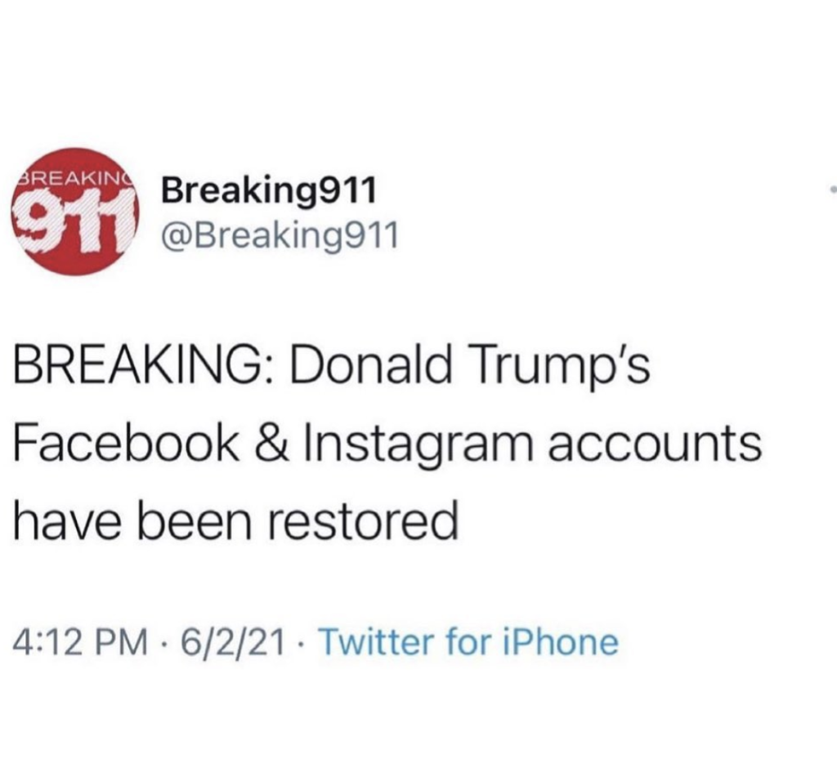Click the dot separator after 4:12 PM
837x759 pixels.
165,641
